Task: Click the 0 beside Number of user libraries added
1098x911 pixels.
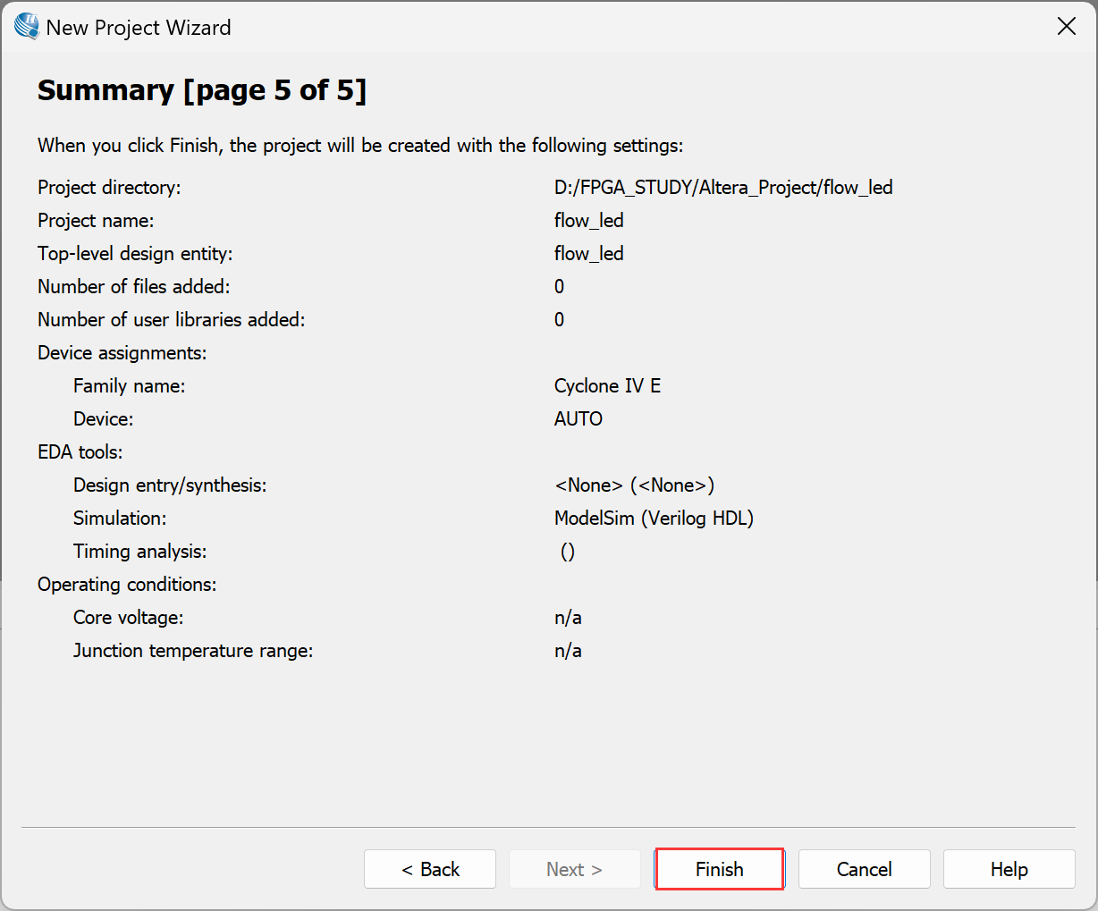Action: (x=559, y=320)
